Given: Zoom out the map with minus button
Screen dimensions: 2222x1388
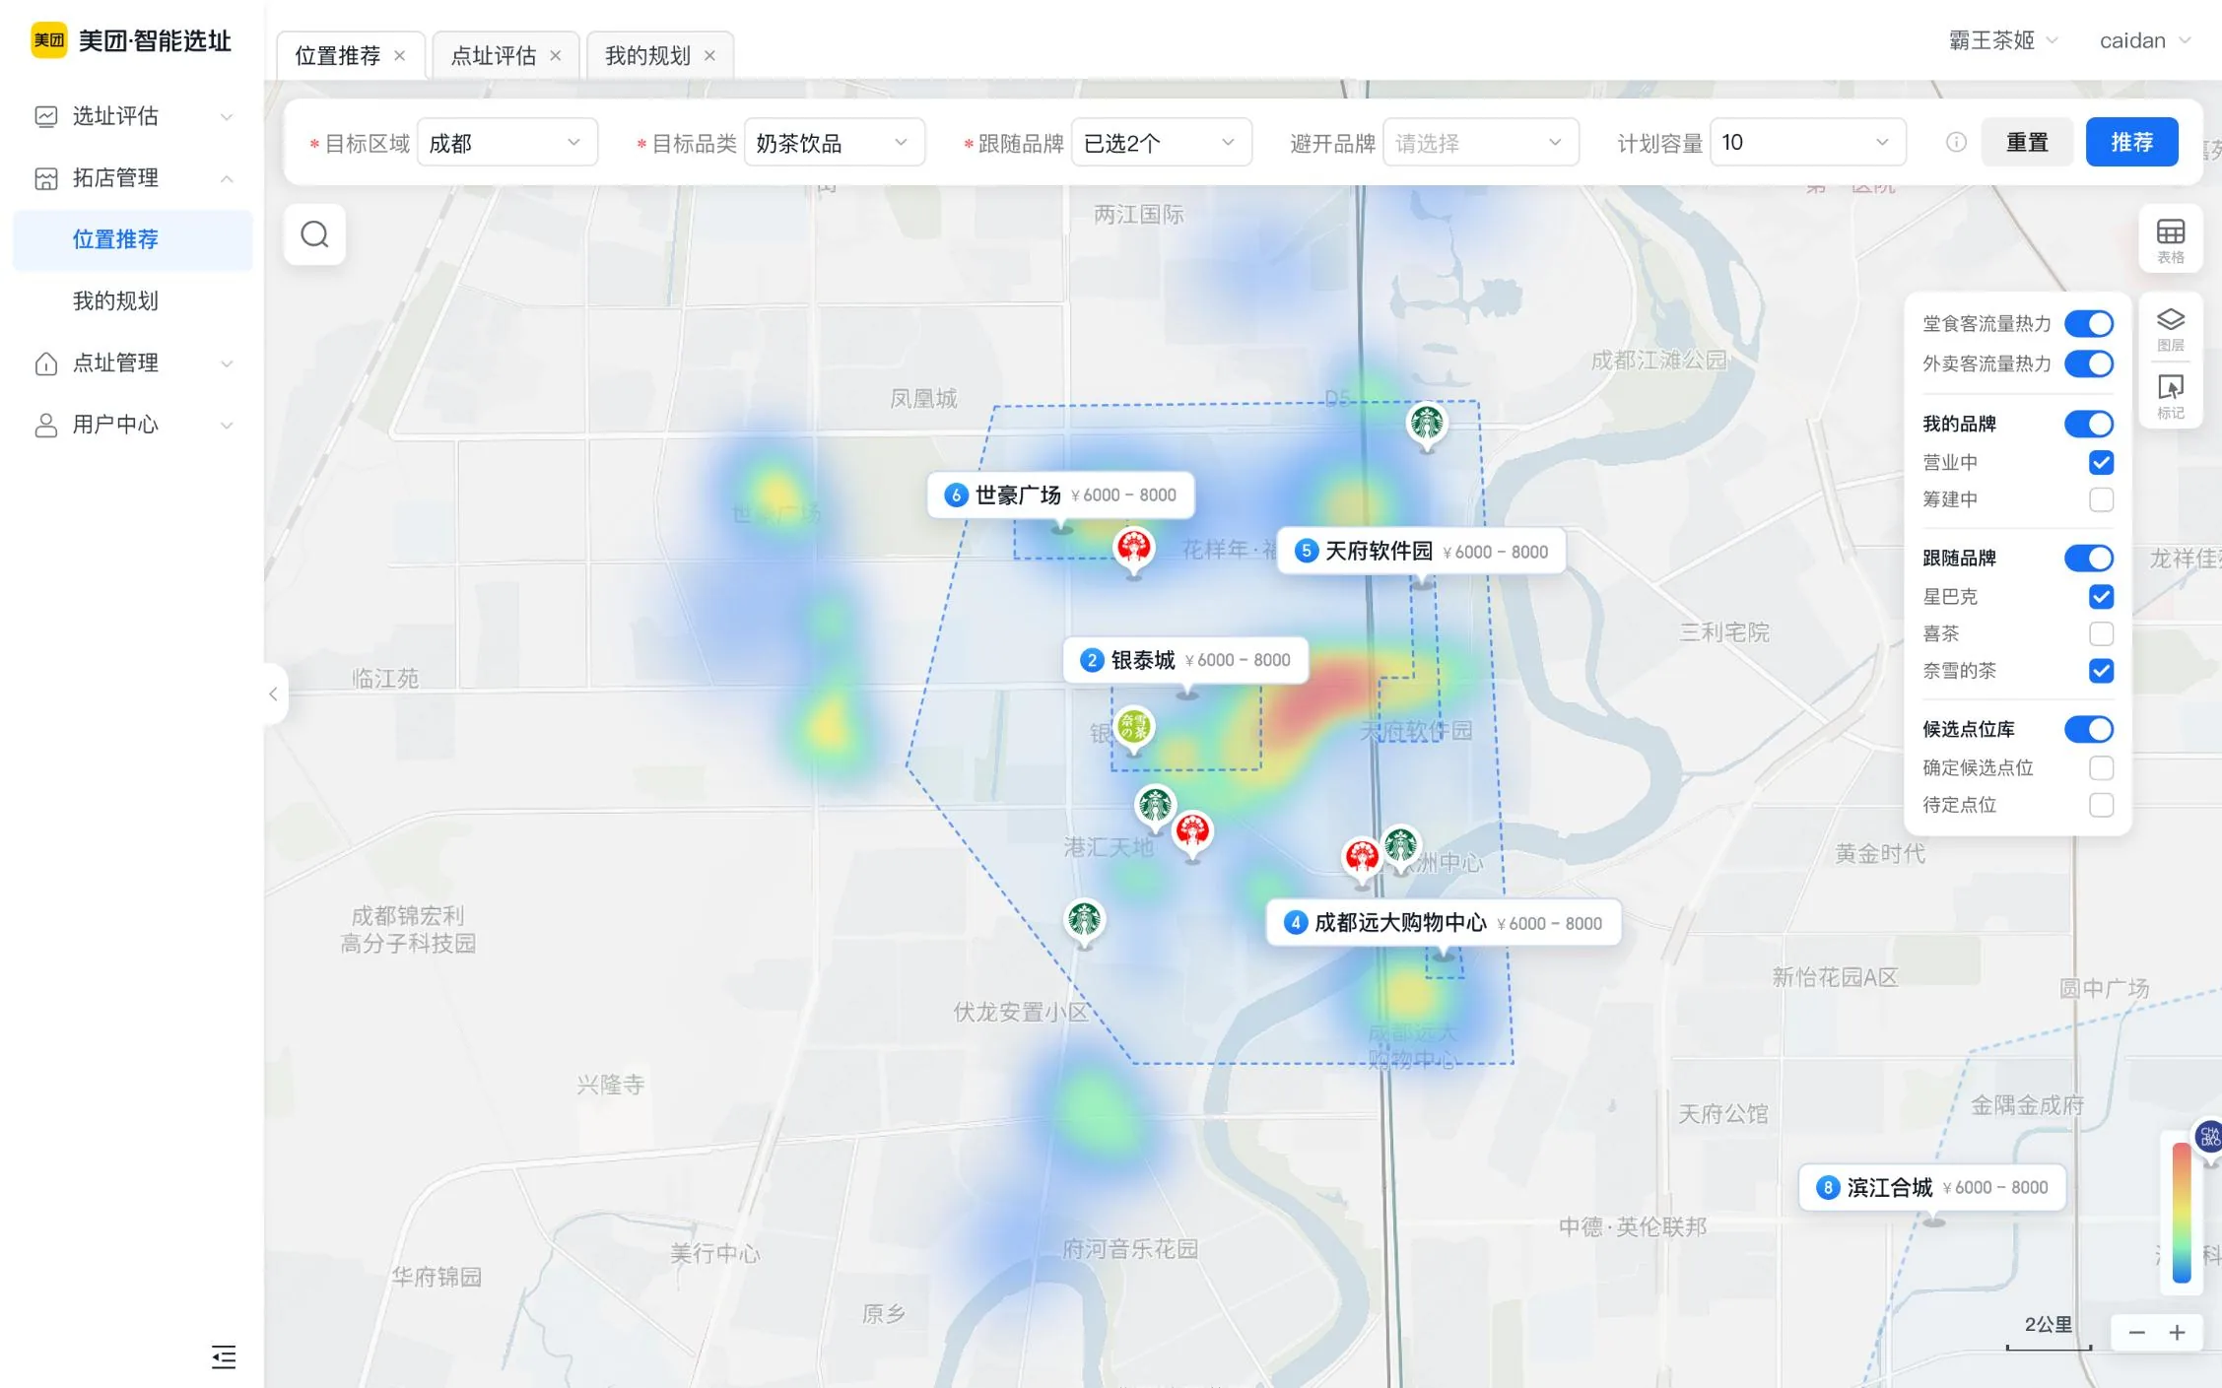Looking at the screenshot, I should 2136,1333.
